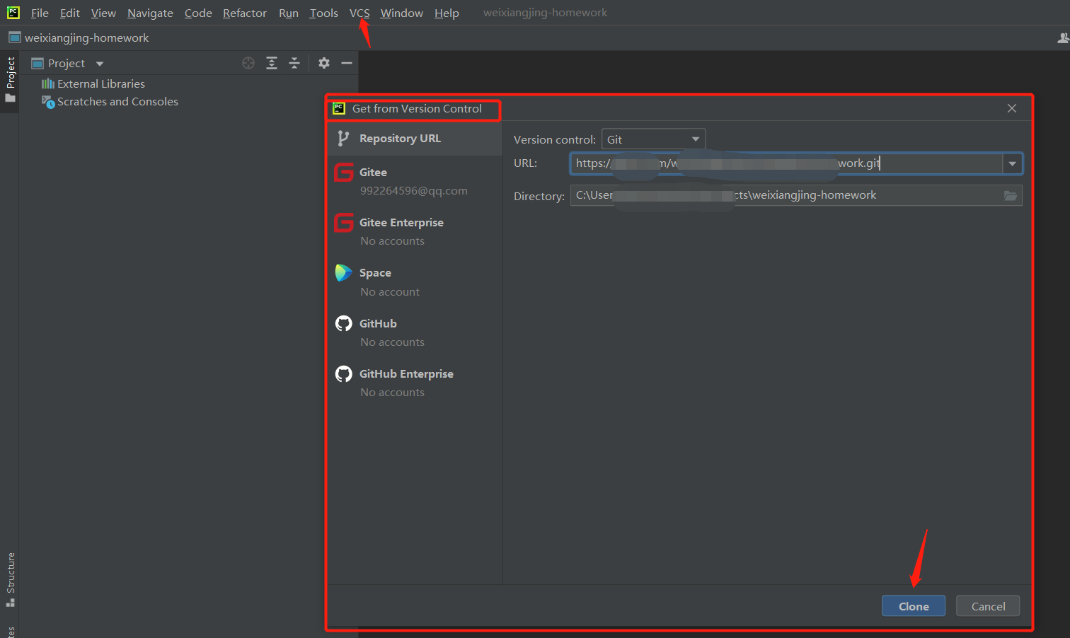Open the Window menu
The width and height of the screenshot is (1070, 638).
coord(401,13)
